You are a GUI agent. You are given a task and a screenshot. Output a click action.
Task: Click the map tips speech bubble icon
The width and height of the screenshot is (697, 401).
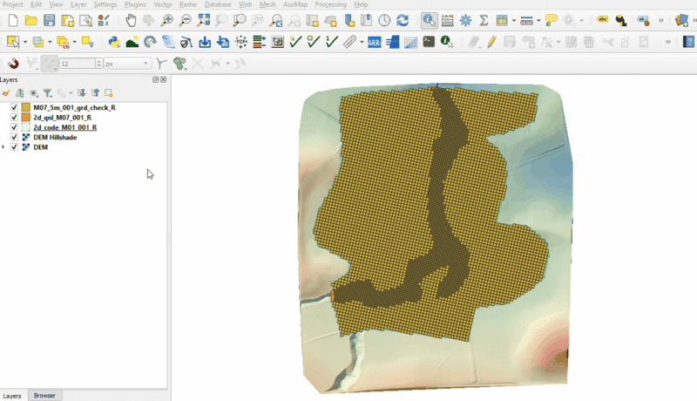(552, 20)
